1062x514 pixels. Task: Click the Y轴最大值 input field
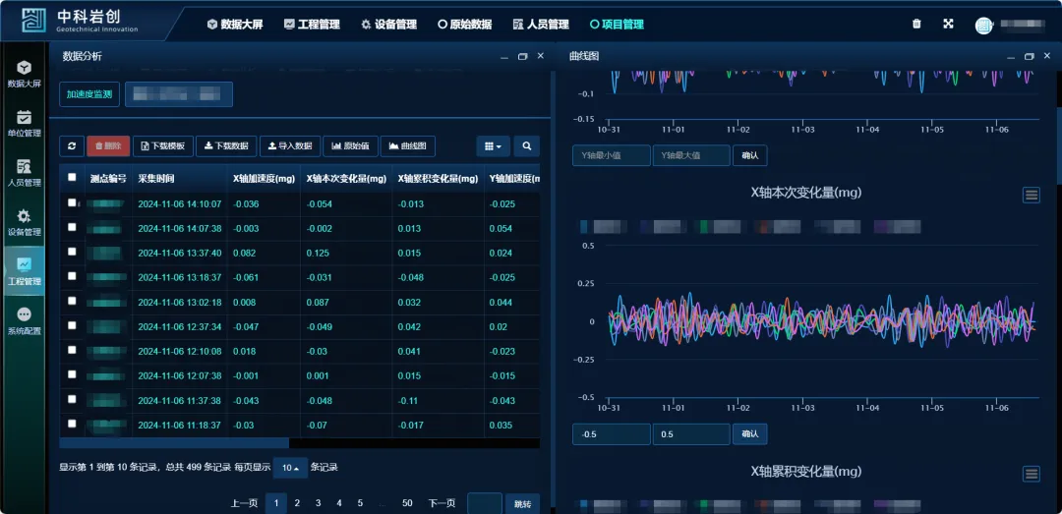pyautogui.click(x=691, y=155)
